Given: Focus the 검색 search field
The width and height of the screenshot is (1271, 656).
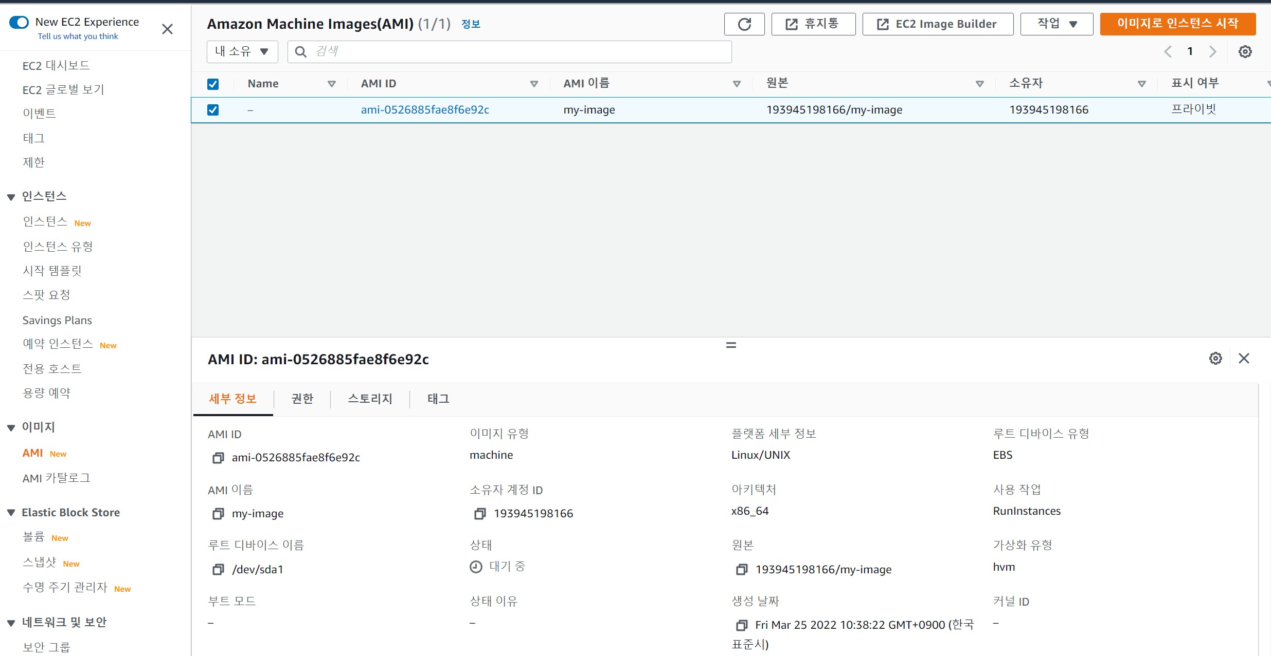Looking at the screenshot, I should click(509, 51).
